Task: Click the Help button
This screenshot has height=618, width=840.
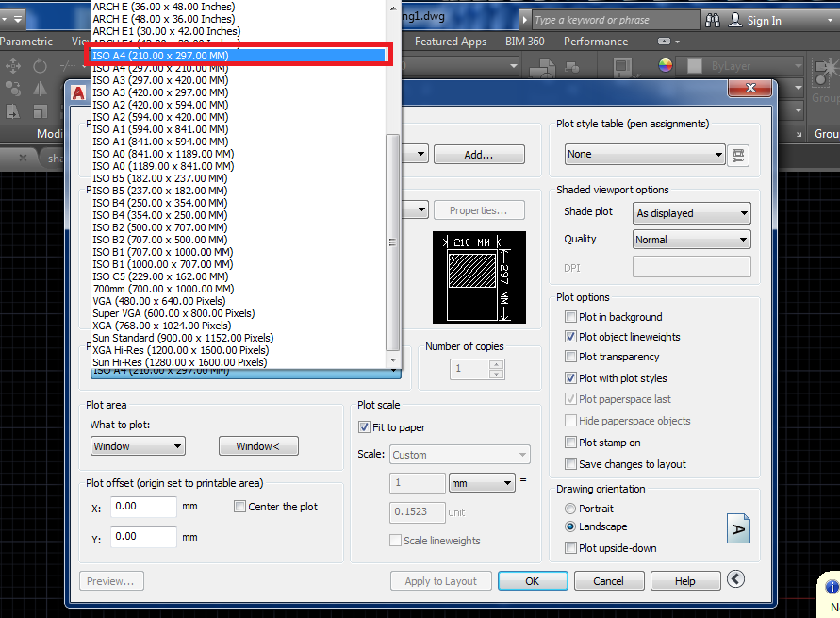Action: coord(685,581)
